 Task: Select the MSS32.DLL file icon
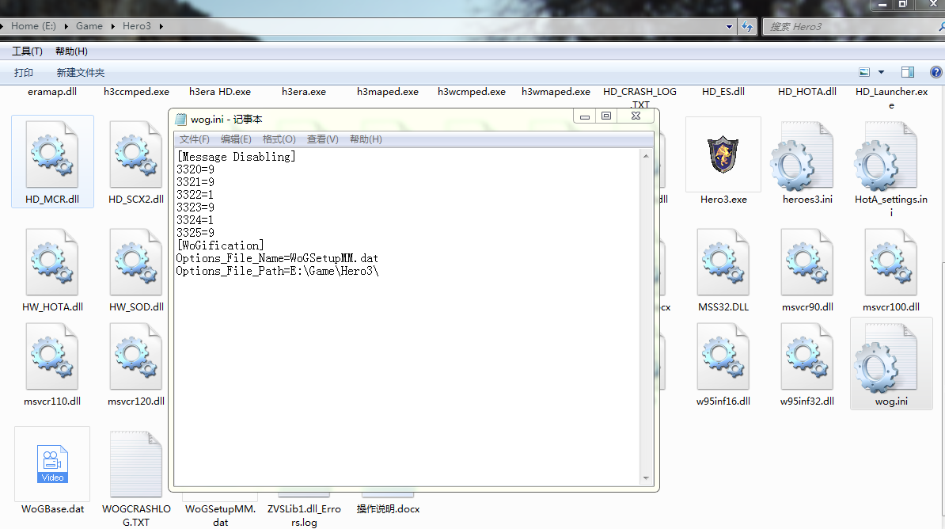pyautogui.click(x=723, y=262)
